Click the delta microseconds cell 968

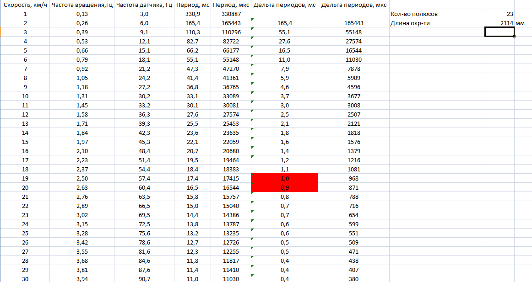(x=353, y=178)
